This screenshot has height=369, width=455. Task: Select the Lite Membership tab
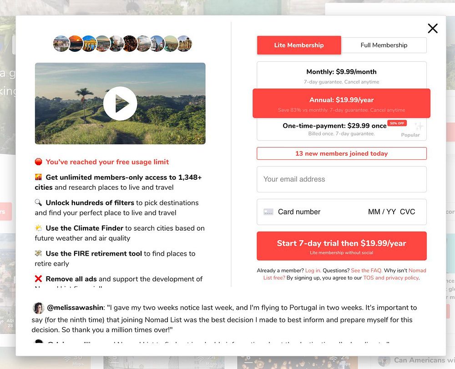pyautogui.click(x=299, y=45)
